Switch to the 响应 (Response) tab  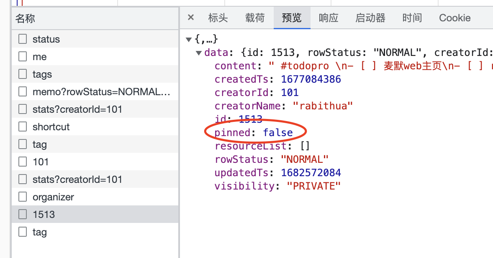(x=328, y=18)
